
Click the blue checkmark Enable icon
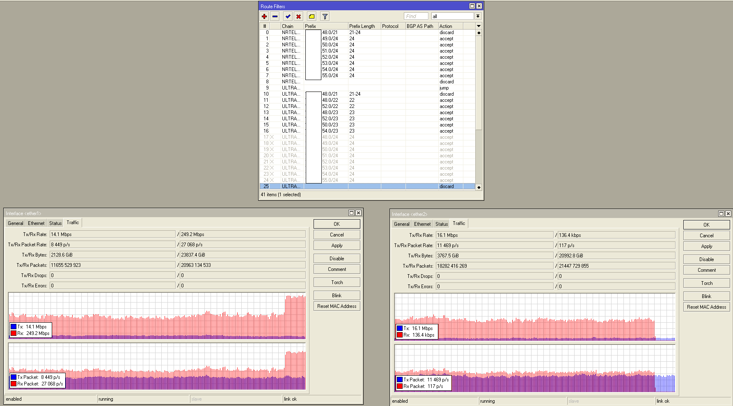pyautogui.click(x=288, y=16)
